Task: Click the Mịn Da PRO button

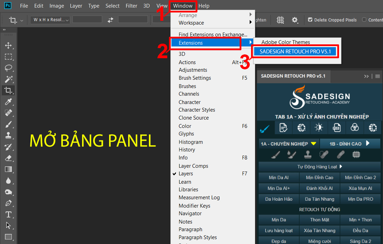Action: [360, 199]
